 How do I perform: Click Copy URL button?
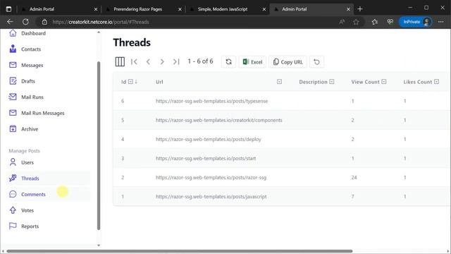pyautogui.click(x=288, y=62)
